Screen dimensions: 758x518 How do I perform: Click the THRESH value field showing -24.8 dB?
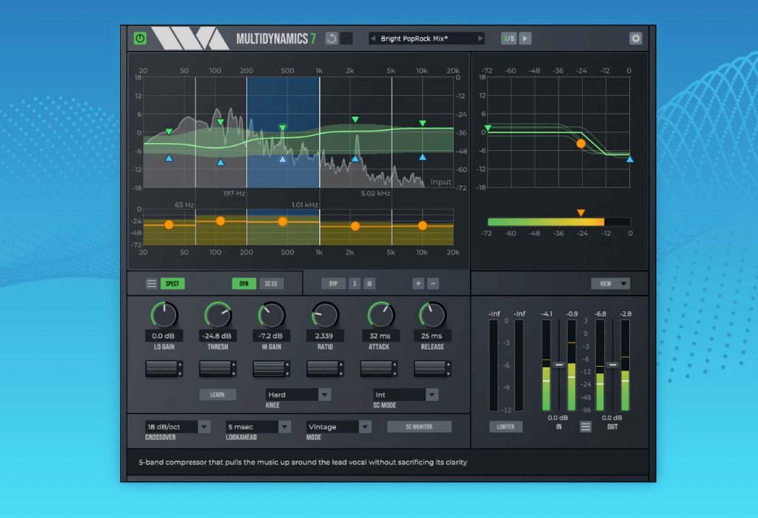pos(218,336)
